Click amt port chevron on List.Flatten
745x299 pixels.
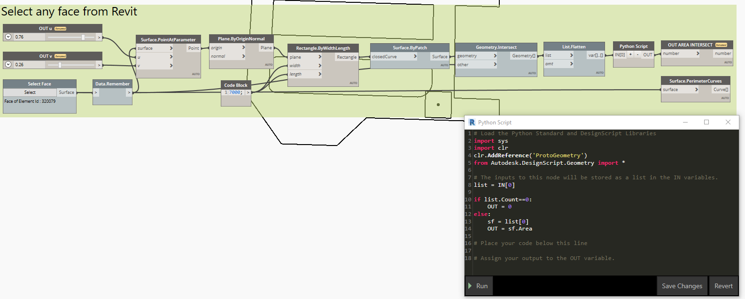point(571,63)
